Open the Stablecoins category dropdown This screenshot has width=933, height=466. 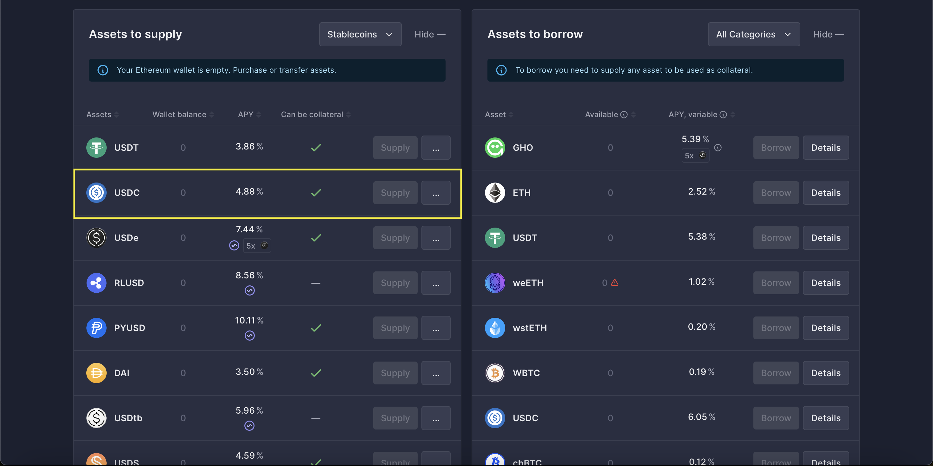(360, 34)
